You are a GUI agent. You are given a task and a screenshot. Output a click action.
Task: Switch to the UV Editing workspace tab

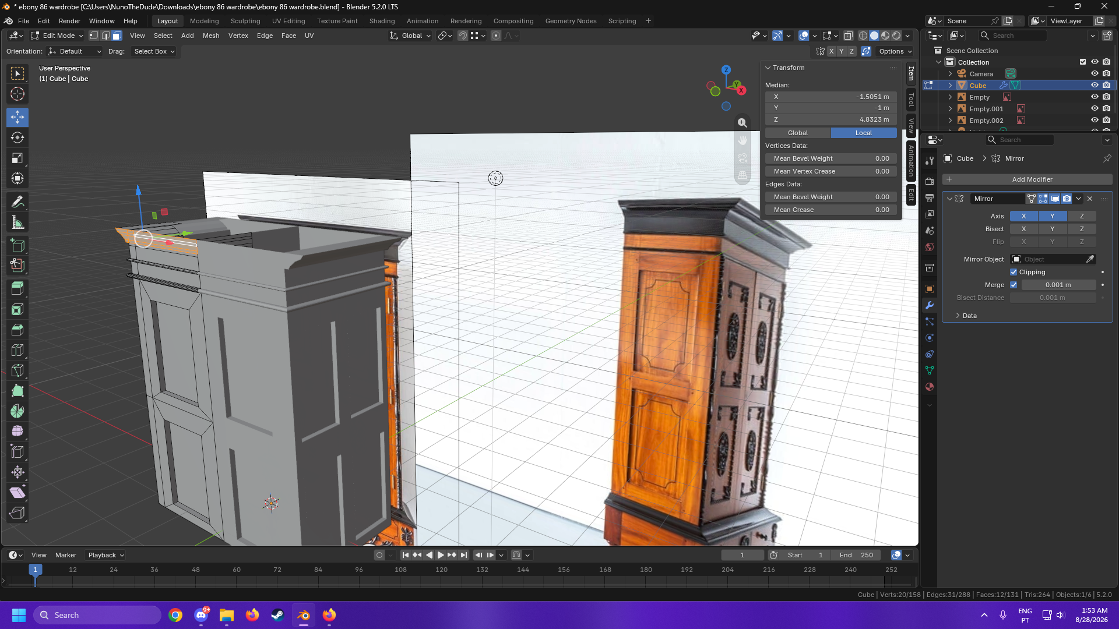point(288,21)
